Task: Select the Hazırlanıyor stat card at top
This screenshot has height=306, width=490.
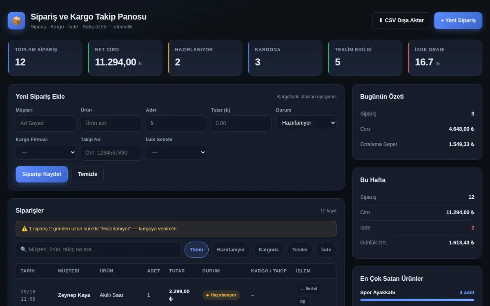Action: tap(205, 58)
